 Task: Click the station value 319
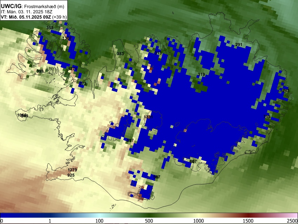[x=201, y=74]
